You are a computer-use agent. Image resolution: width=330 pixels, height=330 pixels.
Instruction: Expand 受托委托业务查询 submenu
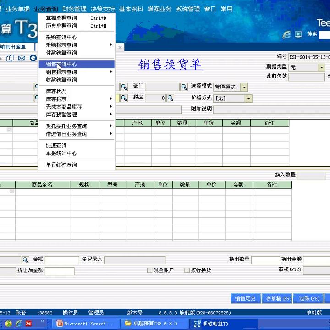point(111,126)
